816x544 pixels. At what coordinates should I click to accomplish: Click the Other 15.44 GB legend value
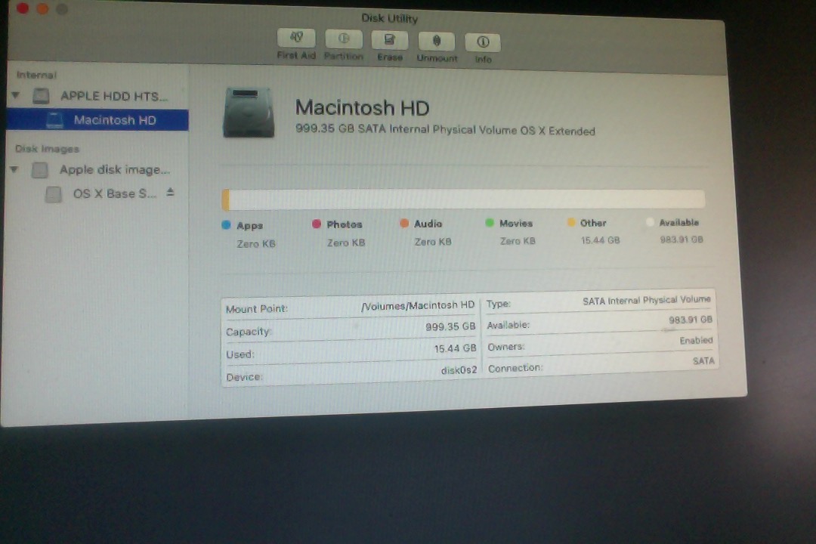pyautogui.click(x=600, y=240)
